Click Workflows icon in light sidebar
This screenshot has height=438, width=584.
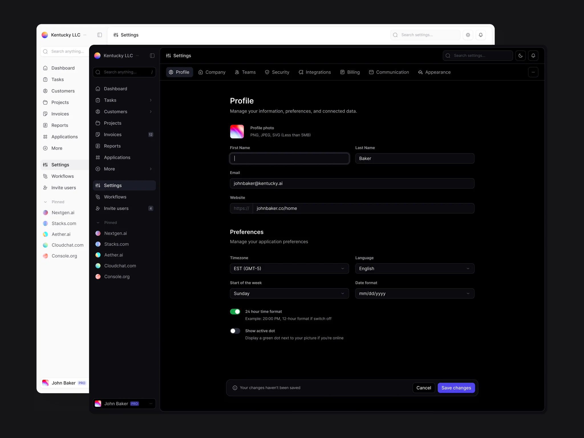(x=45, y=176)
